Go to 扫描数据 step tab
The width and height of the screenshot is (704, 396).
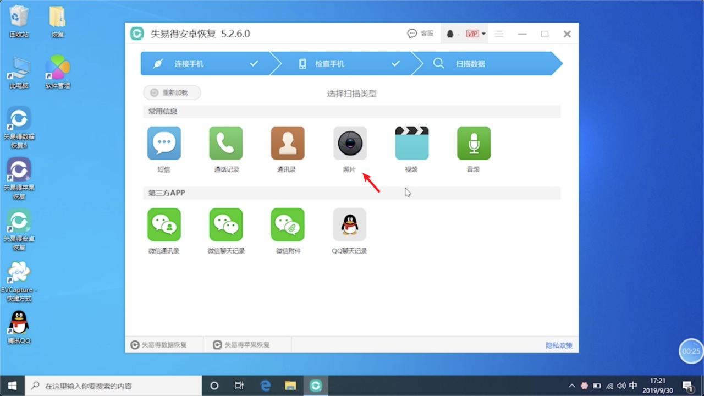[x=488, y=64]
